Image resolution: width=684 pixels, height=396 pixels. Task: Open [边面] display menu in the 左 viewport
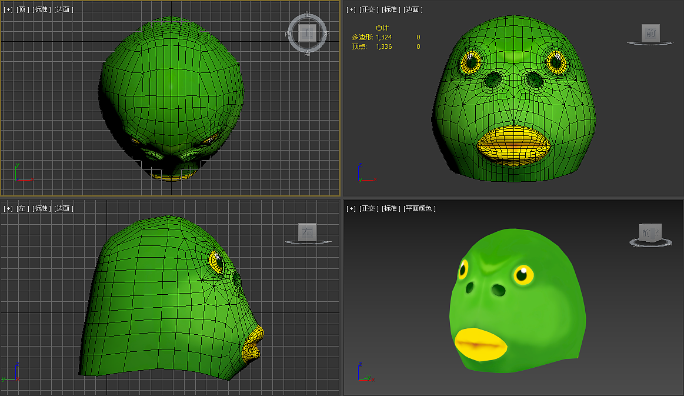(64, 208)
